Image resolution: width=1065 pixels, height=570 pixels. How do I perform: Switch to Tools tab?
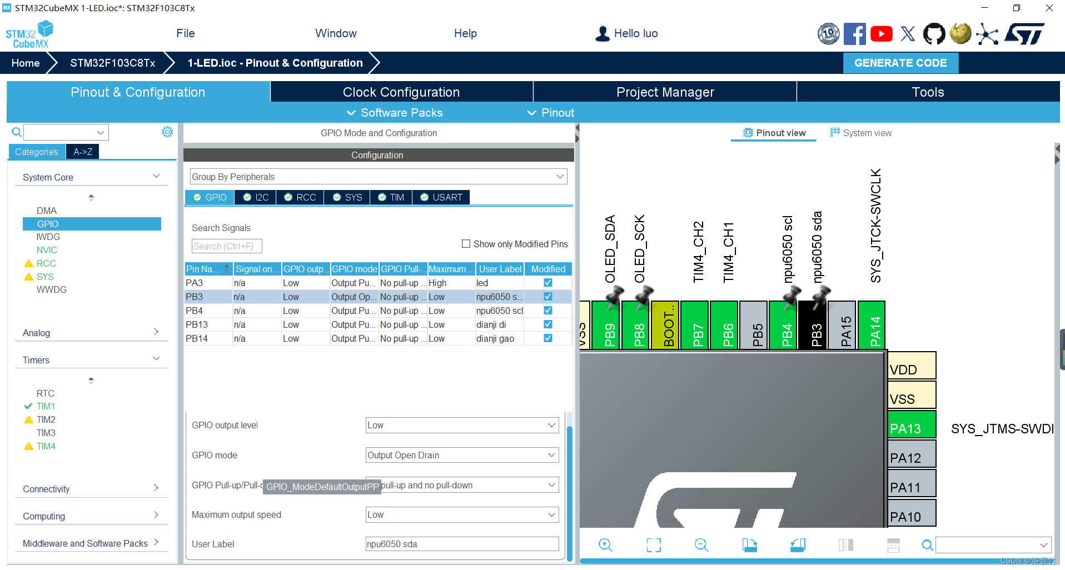[928, 92]
